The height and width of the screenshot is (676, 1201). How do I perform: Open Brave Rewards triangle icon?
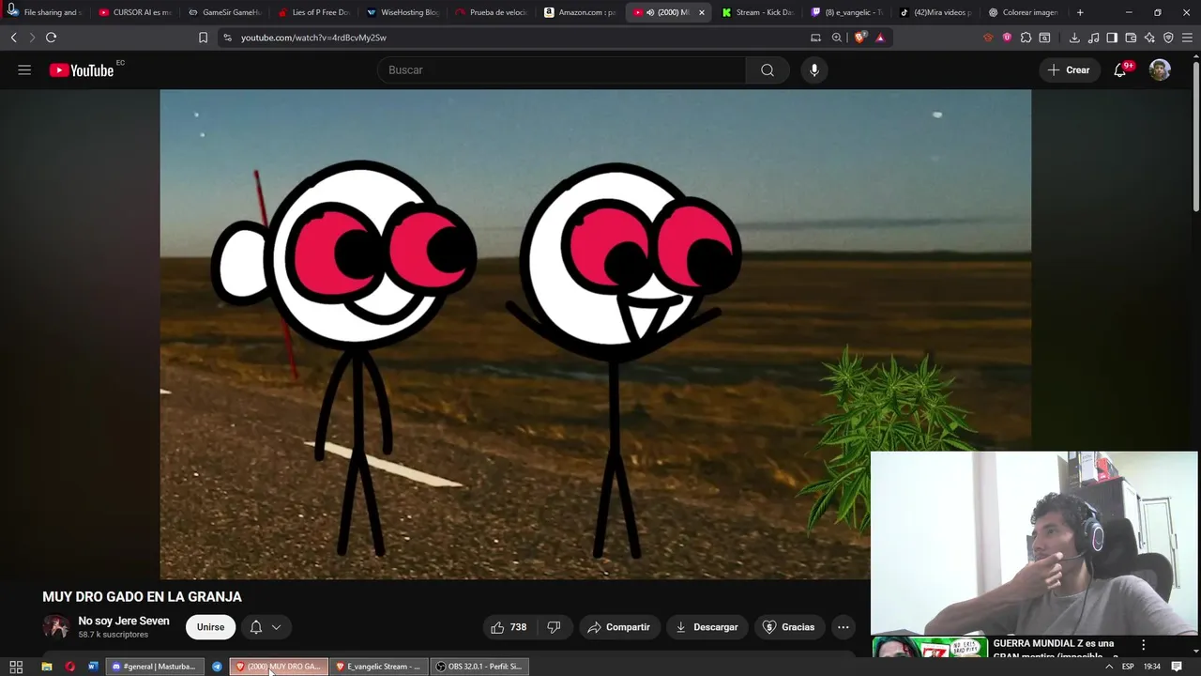pyautogui.click(x=880, y=38)
